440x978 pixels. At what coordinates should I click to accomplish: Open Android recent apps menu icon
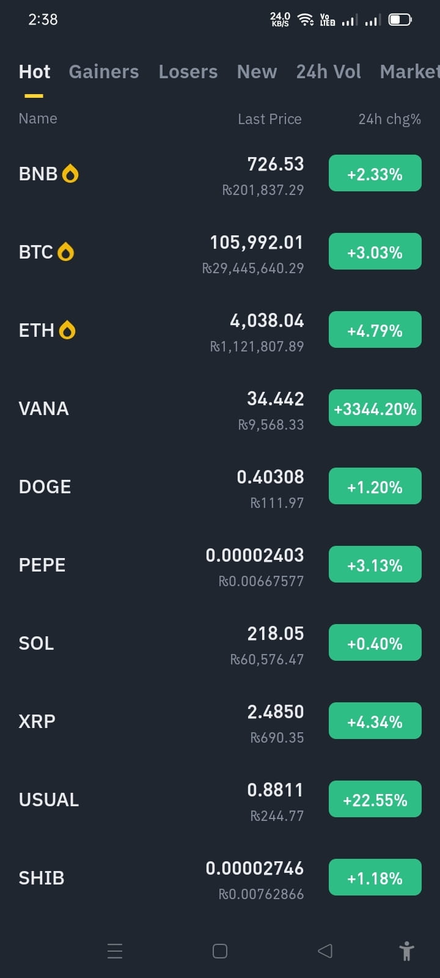[115, 951]
